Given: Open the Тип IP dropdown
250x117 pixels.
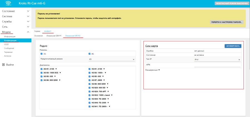Looking at the screenshot, I should click(217, 59).
